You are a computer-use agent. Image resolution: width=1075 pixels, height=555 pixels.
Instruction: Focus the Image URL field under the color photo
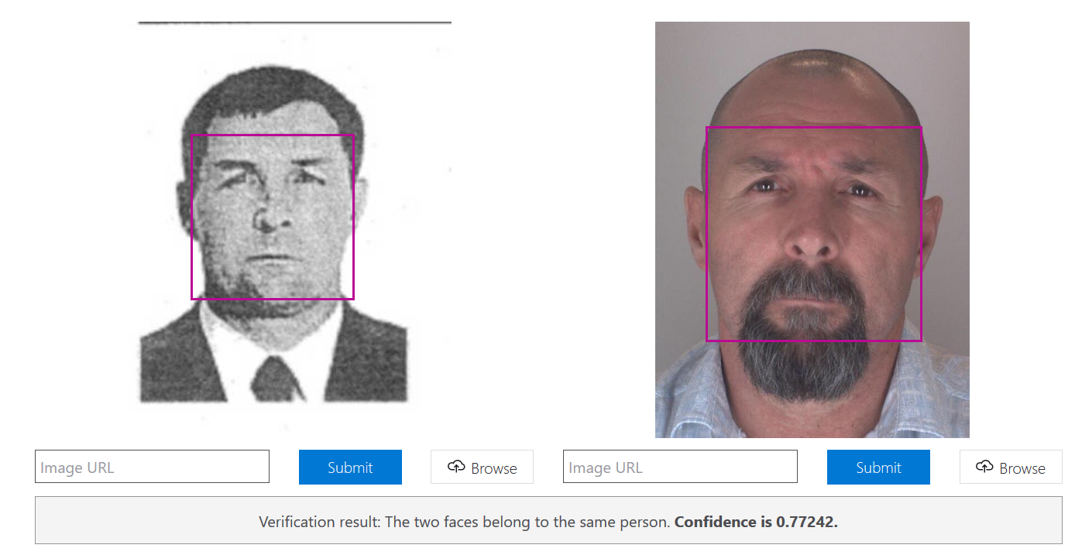click(680, 467)
